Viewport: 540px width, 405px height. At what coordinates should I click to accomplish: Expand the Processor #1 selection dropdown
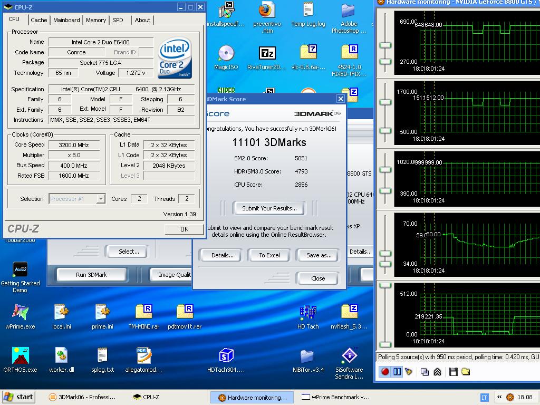pos(101,199)
